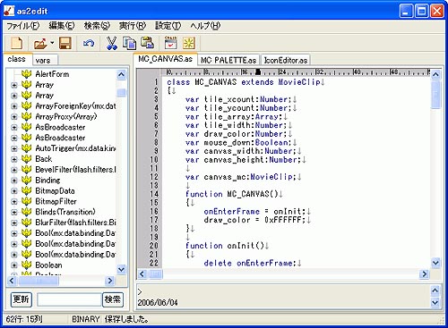448x328 pixels.
Task: Click the yellow star toolbar icon
Action: (x=189, y=44)
